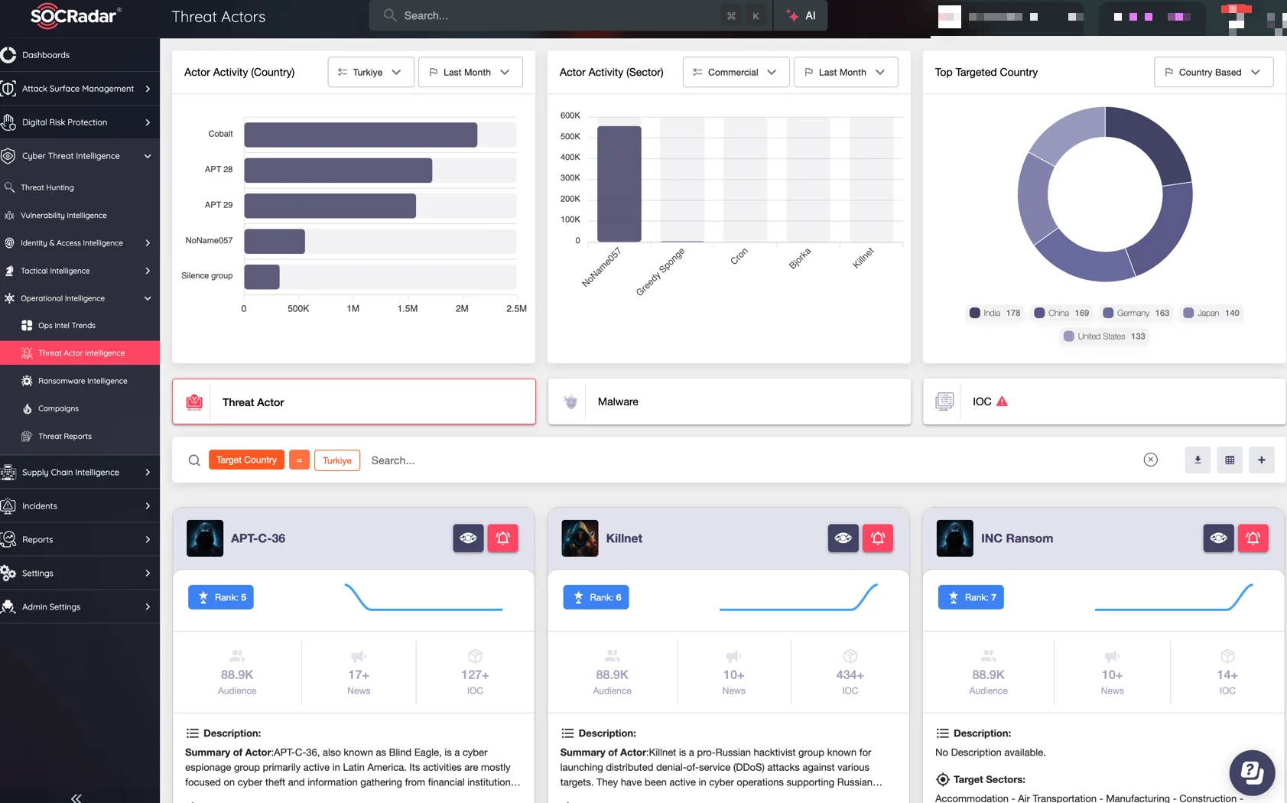Click alarm bell on INC Ransom card
1287x803 pixels.
tap(1253, 538)
